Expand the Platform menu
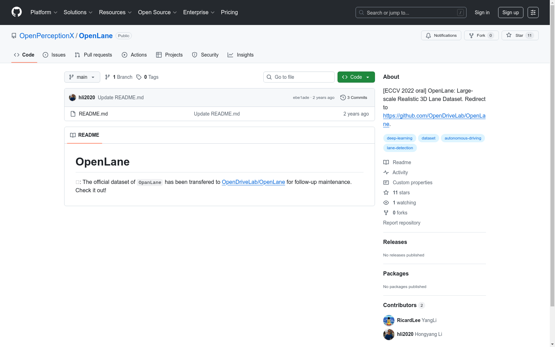Viewport: 555px width, 347px height. click(44, 12)
